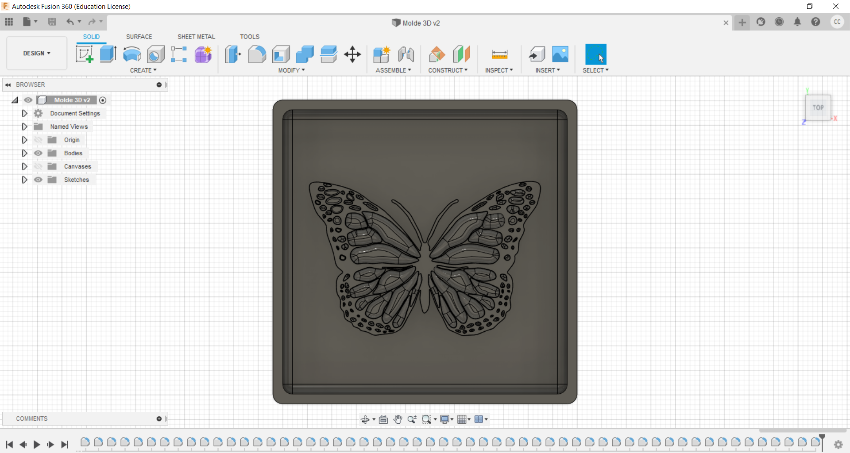Show the Canvases folder

[x=39, y=166]
